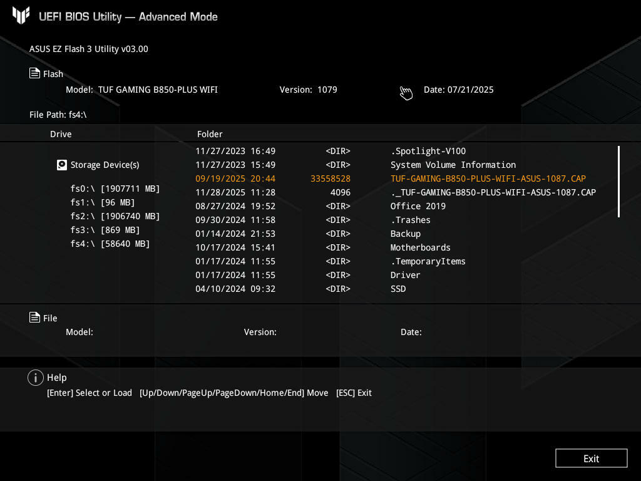Click the file list vertical scrollbar
Screen dimensions: 641x481
point(618,182)
